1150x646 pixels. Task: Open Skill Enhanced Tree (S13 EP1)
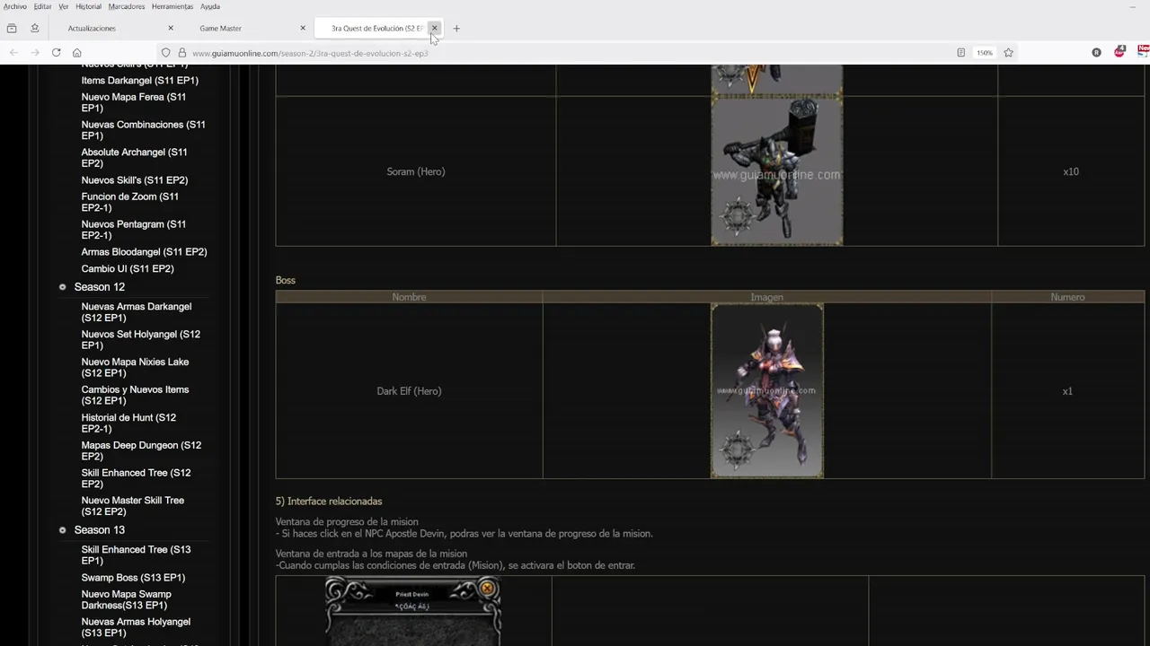tap(137, 555)
